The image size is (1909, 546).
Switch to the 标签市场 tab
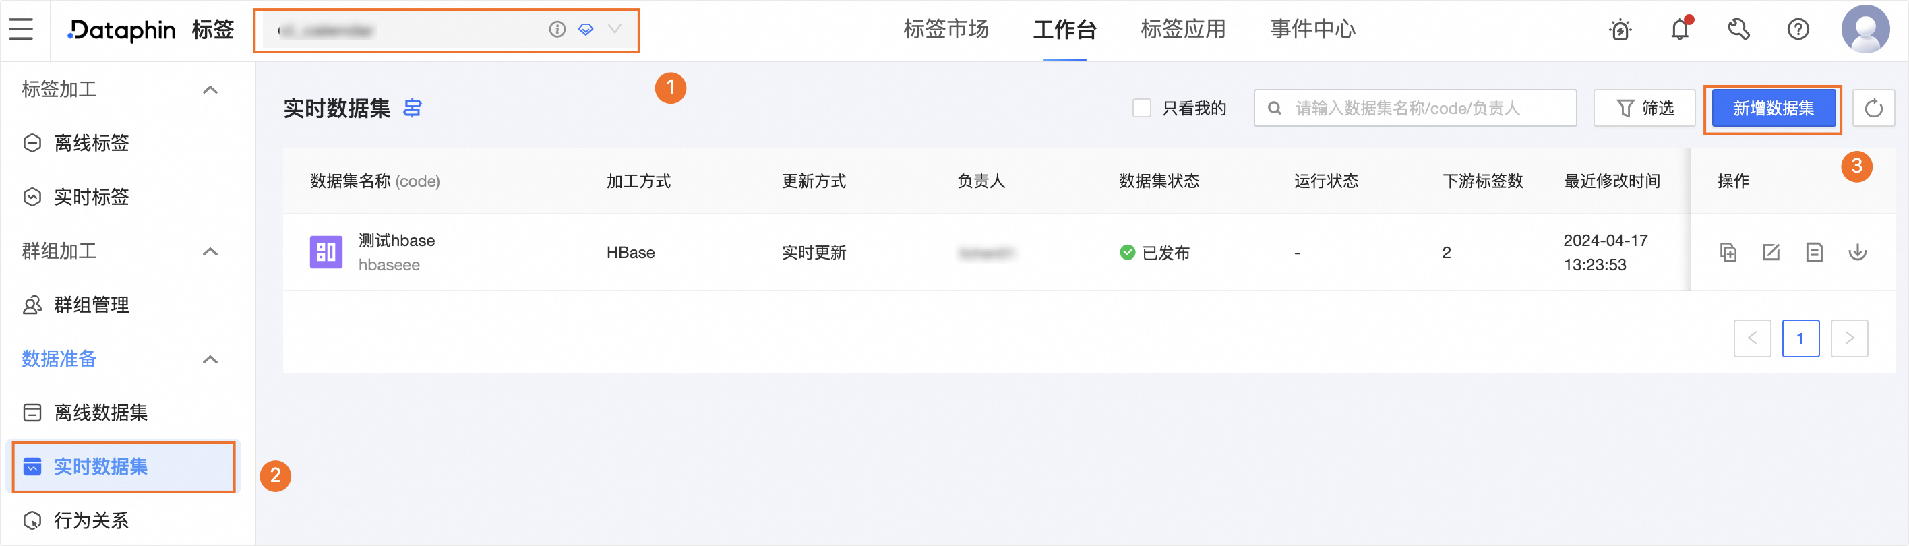point(946,30)
